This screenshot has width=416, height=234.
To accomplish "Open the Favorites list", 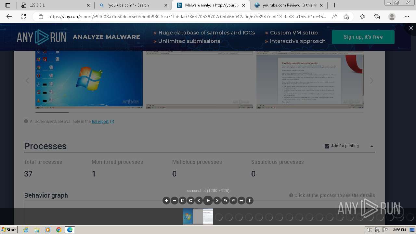I will click(363, 17).
